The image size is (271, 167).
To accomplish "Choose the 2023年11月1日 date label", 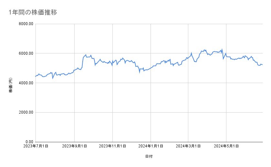I will tap(112, 146).
